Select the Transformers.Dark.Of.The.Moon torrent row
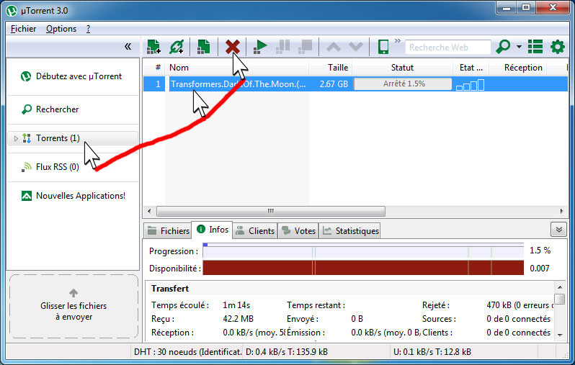The width and height of the screenshot is (575, 365). tap(355, 84)
